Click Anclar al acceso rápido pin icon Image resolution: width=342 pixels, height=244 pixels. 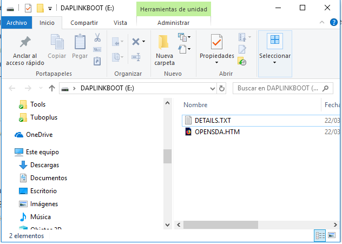coord(25,42)
